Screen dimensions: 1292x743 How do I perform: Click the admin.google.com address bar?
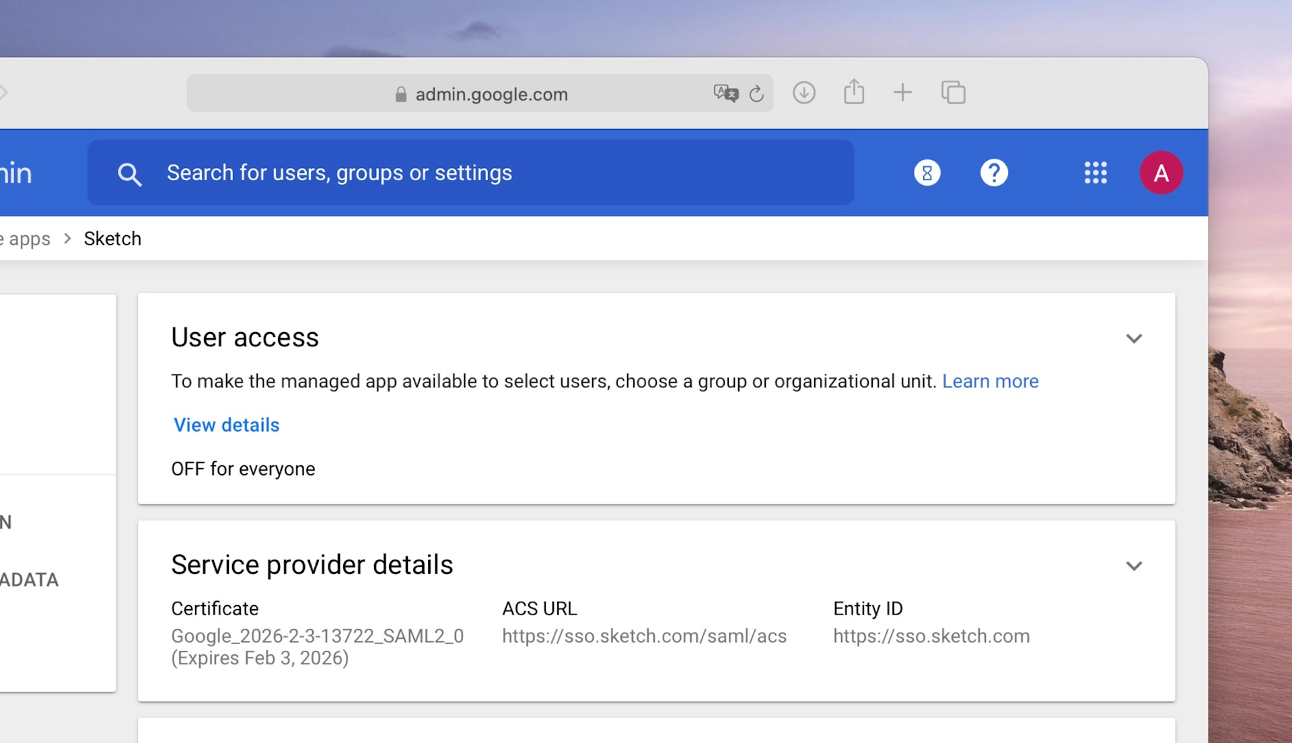pyautogui.click(x=480, y=93)
